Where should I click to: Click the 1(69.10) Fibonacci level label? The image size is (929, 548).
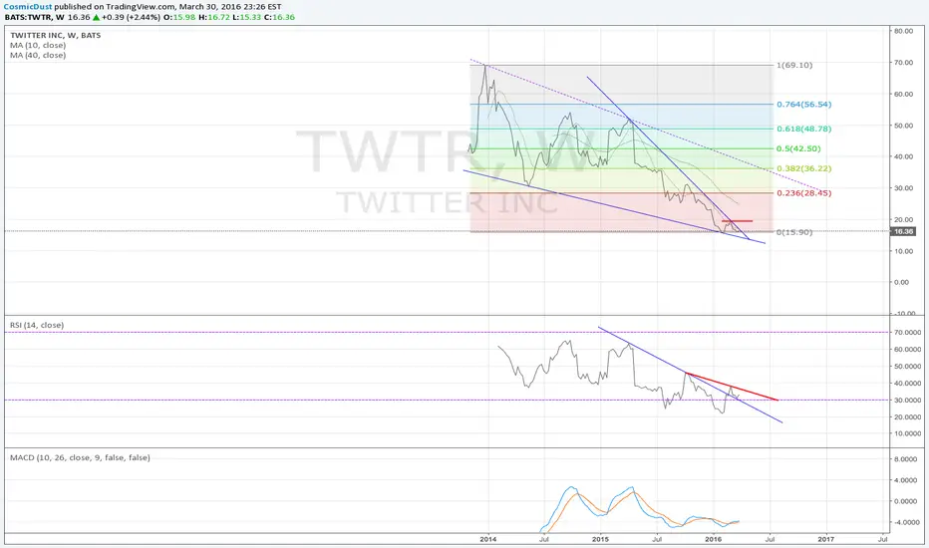[x=793, y=65]
